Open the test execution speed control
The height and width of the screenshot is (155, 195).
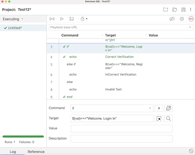pos(84,19)
